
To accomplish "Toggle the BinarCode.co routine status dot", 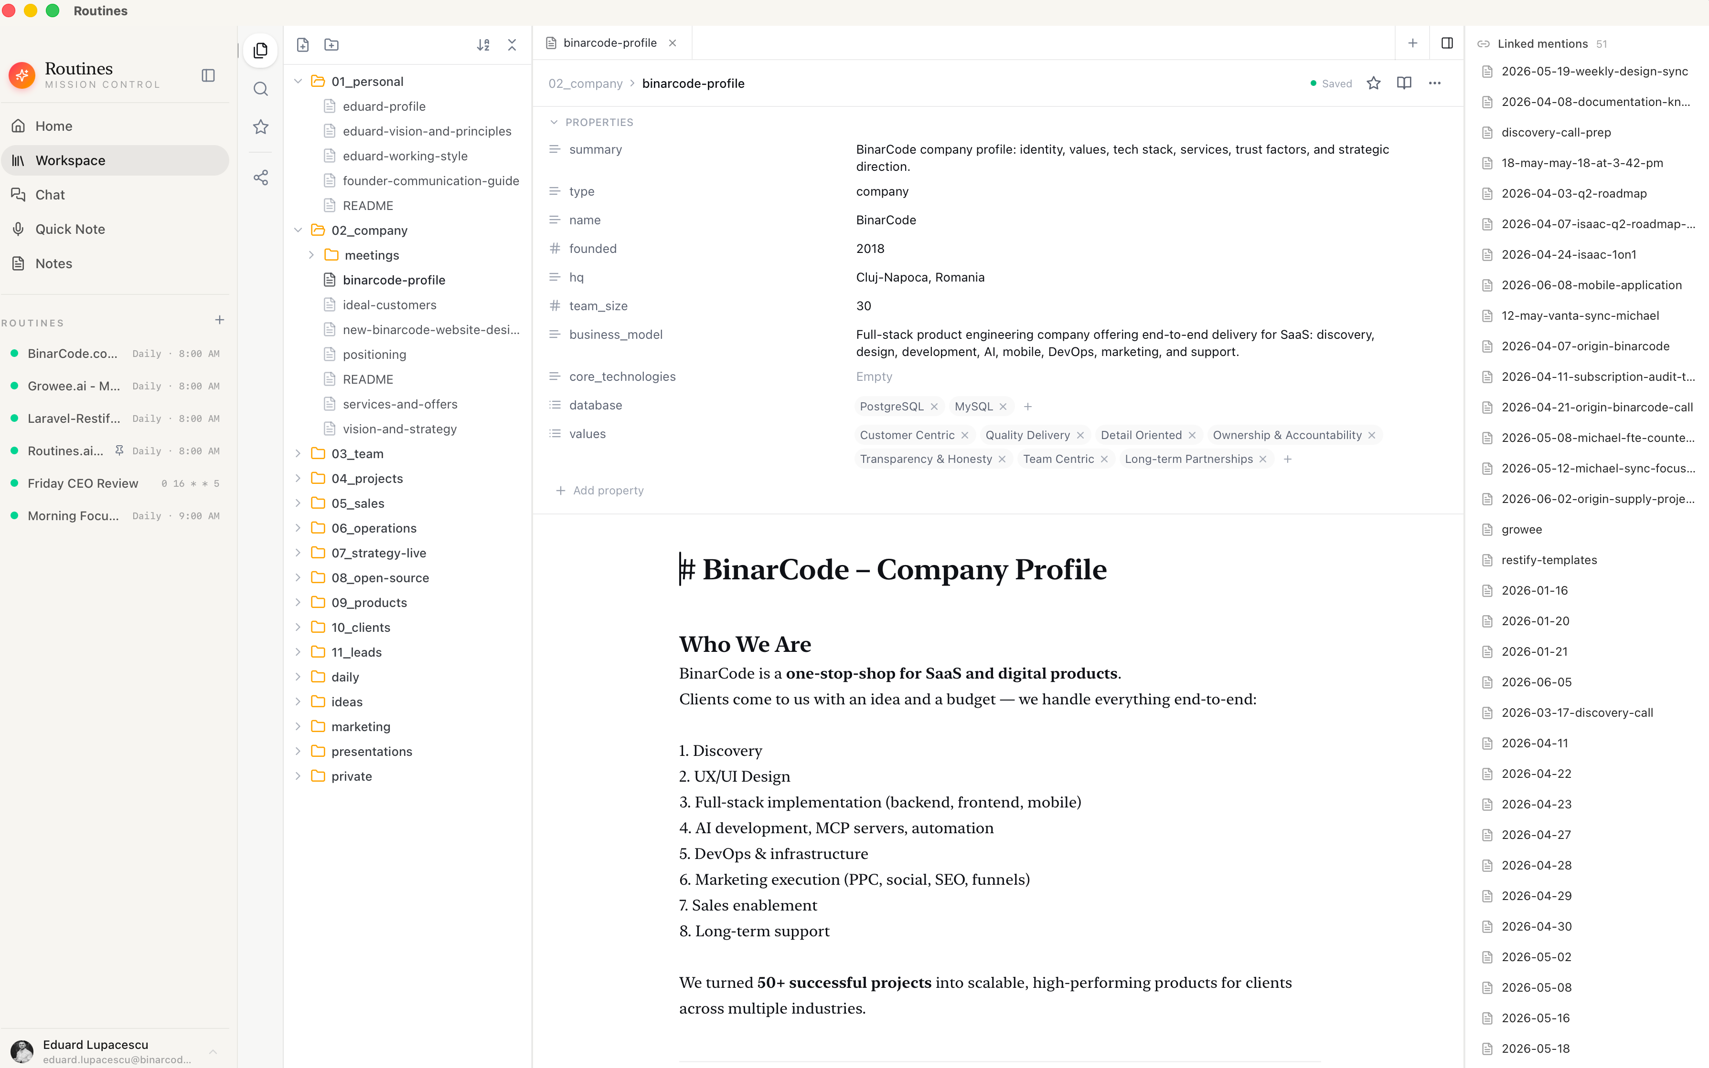I will (14, 353).
